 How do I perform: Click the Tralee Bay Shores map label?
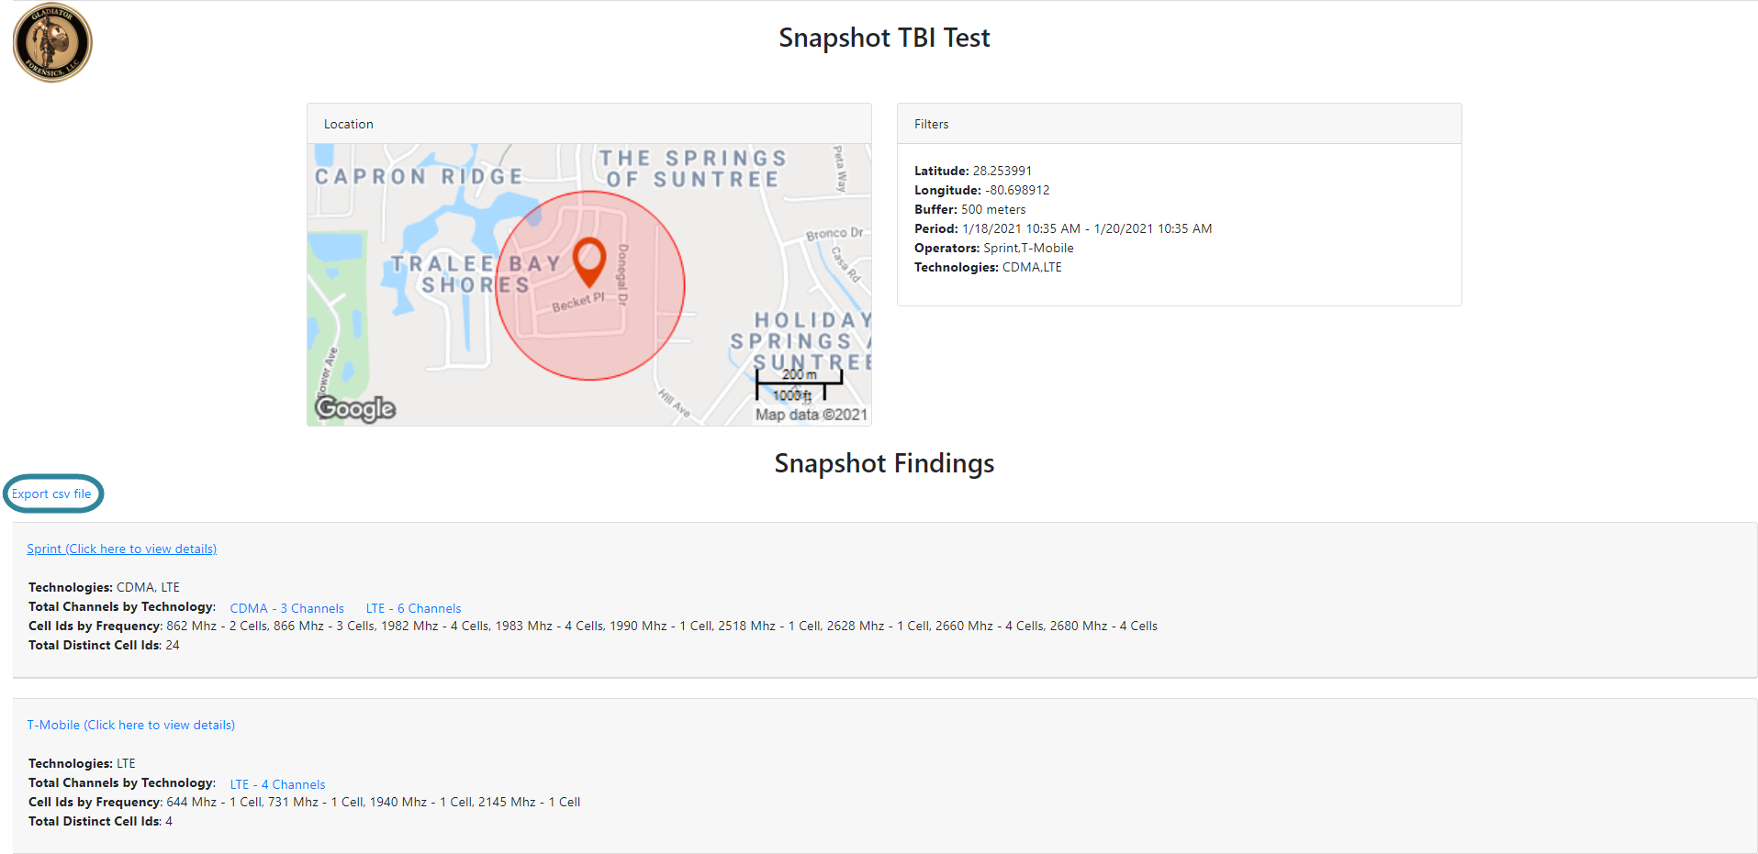475,274
